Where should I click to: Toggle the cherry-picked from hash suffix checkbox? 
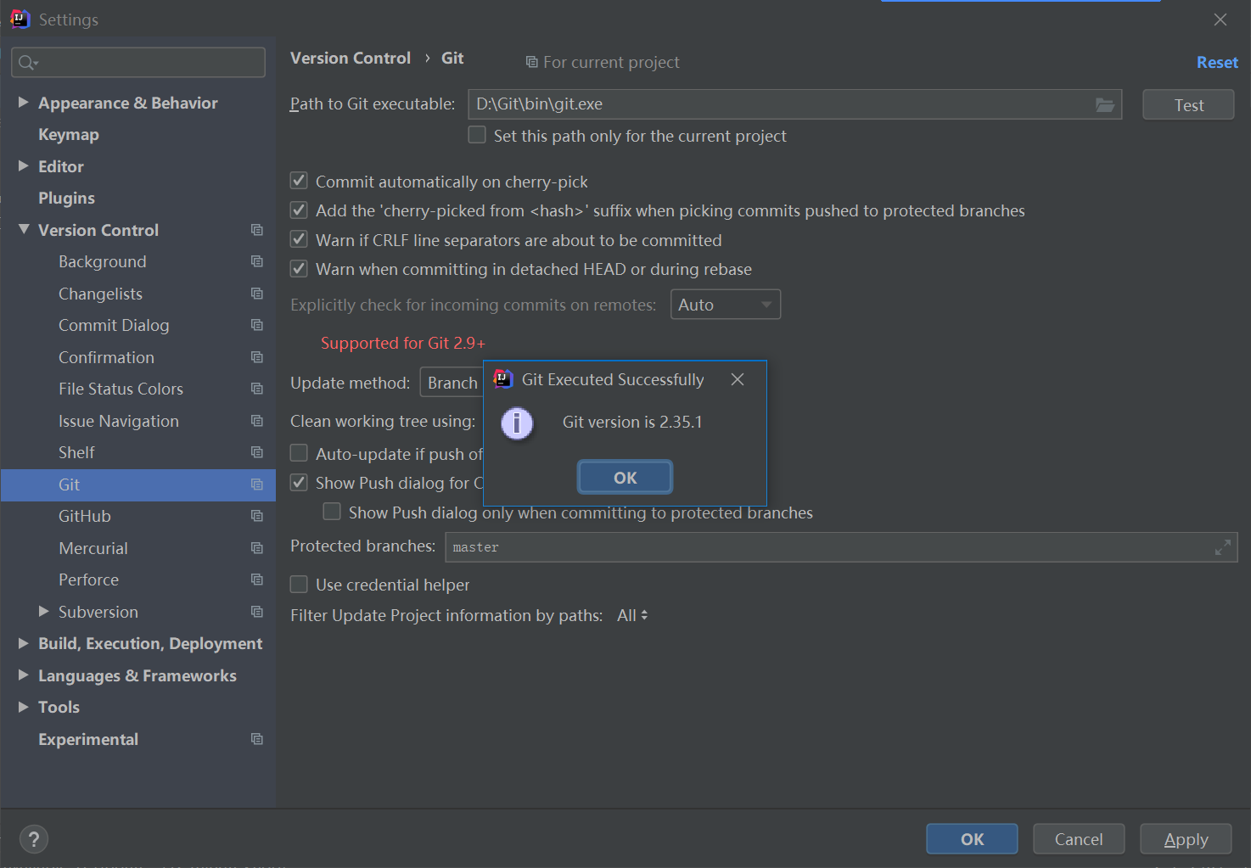[x=299, y=210]
